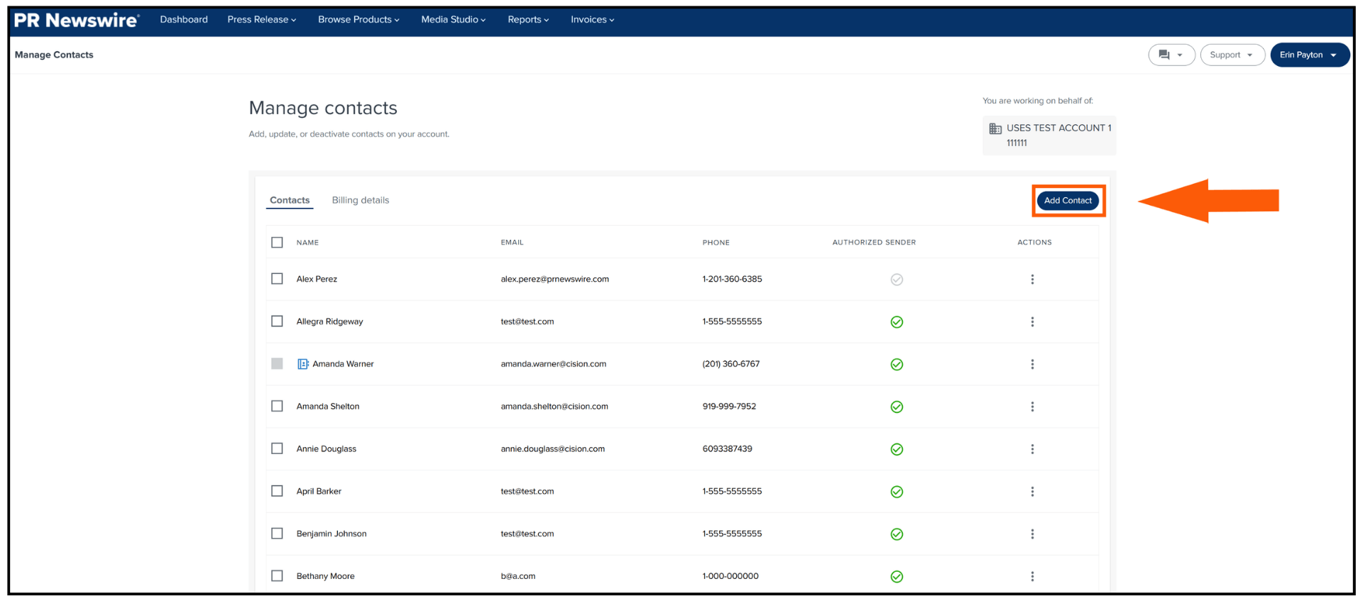Click gray authorized sender icon for Alex Perez
This screenshot has width=1363, height=601.
click(x=897, y=280)
